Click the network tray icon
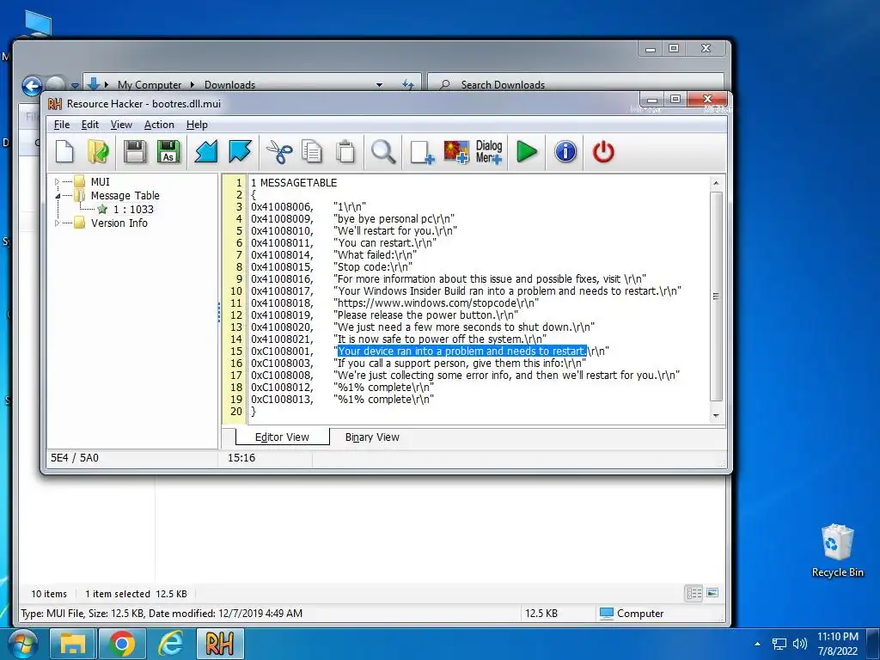The width and height of the screenshot is (880, 660). click(779, 644)
